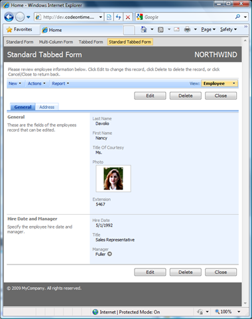Select the Home browser tab
The height and width of the screenshot is (319, 252).
click(x=82, y=30)
